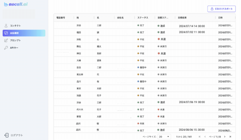
Task: Select the プロンプト menu item
Action: [16, 40]
